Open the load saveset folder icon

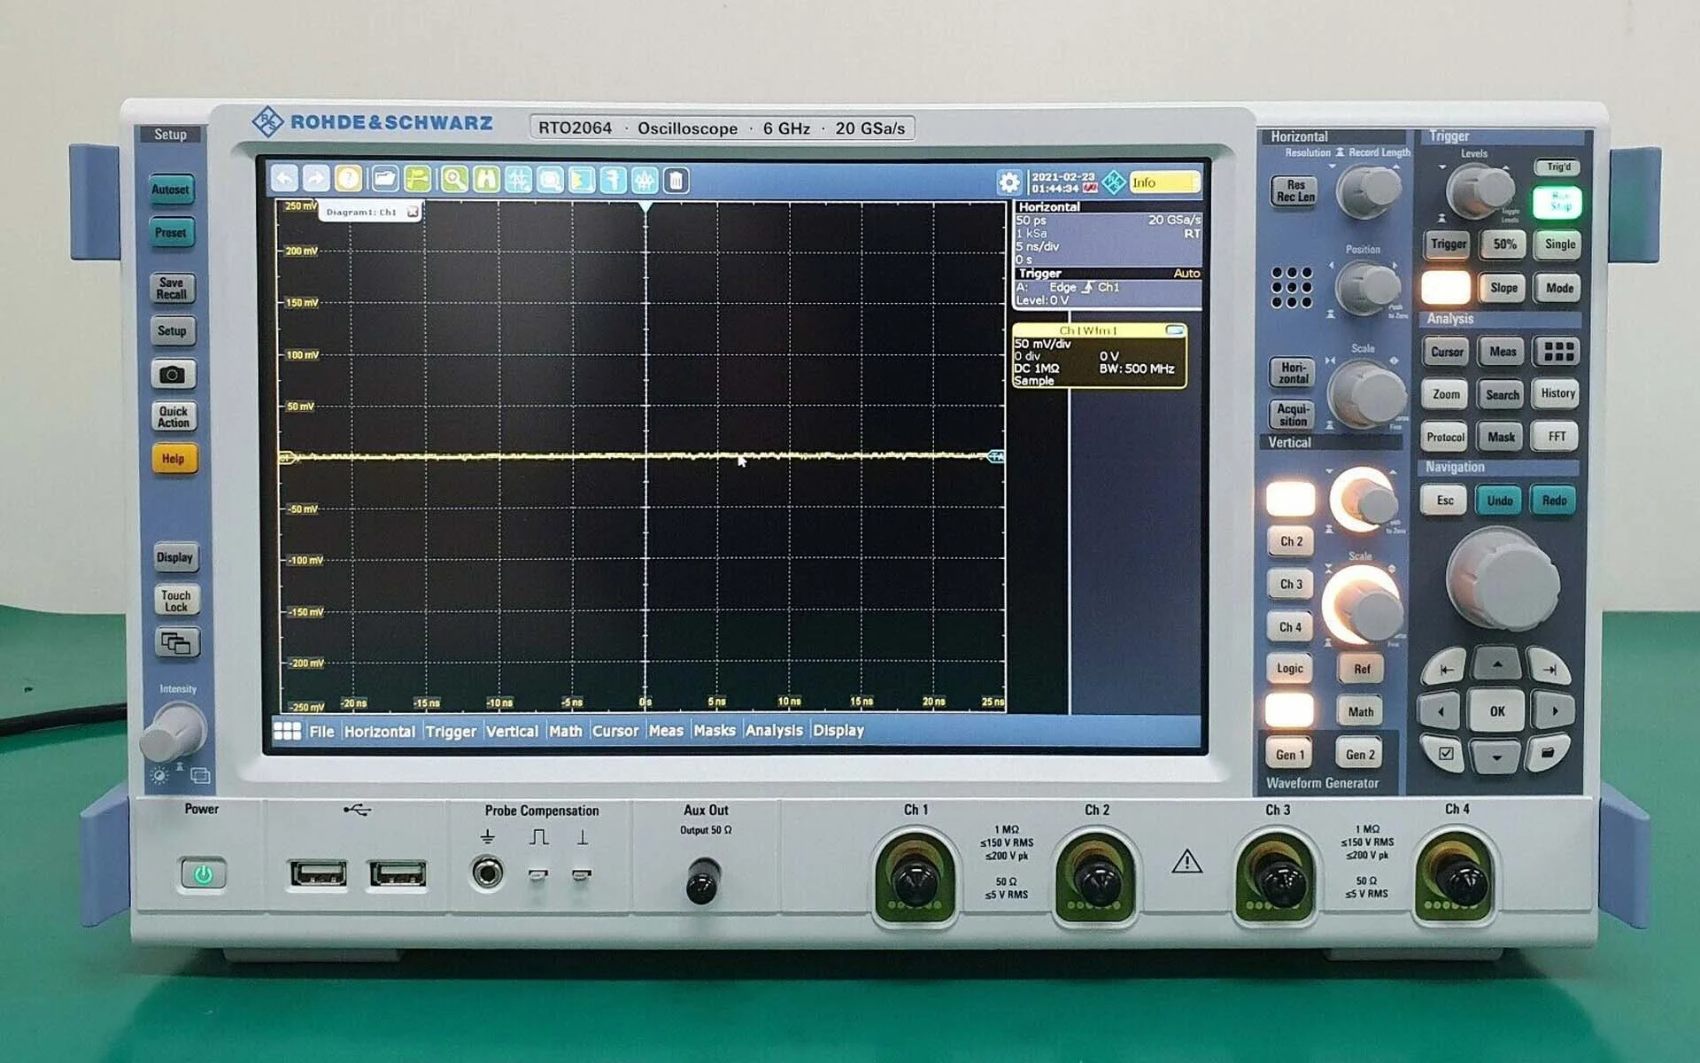384,180
